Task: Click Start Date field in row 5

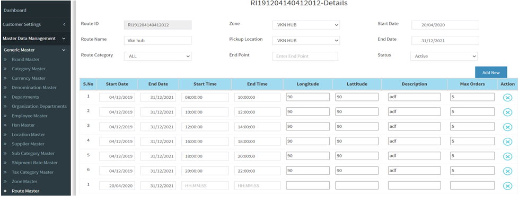Action: [x=117, y=156]
